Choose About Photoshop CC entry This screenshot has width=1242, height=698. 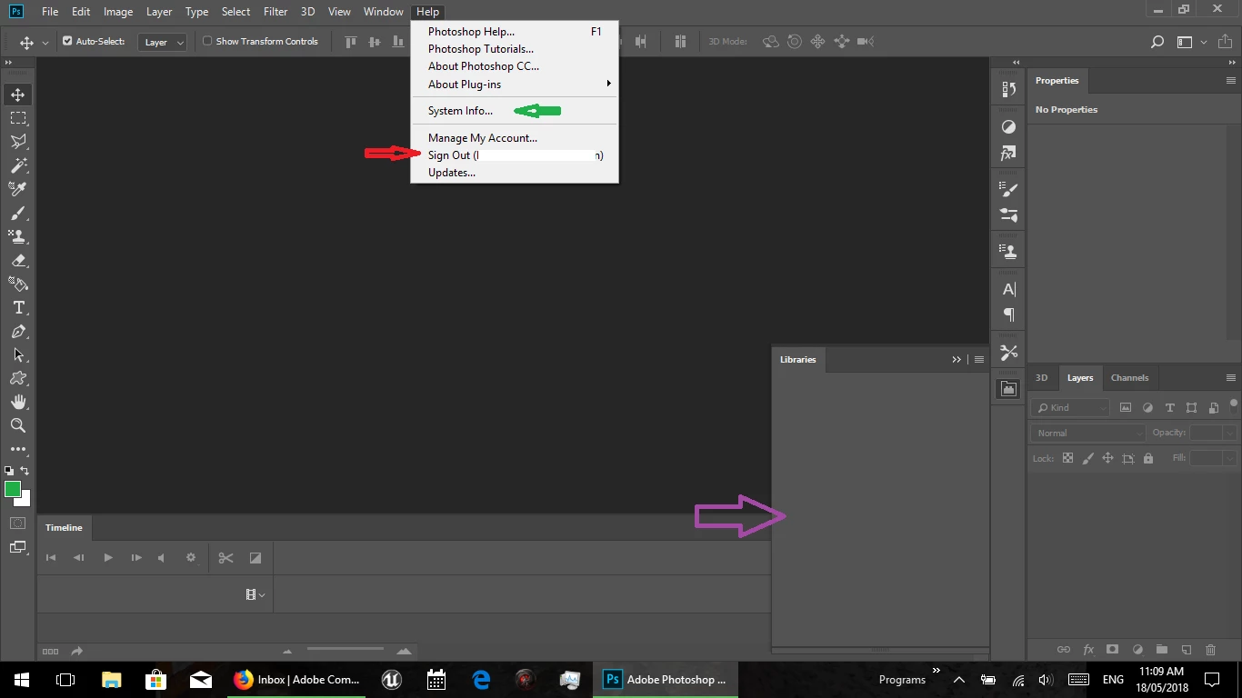(515, 66)
